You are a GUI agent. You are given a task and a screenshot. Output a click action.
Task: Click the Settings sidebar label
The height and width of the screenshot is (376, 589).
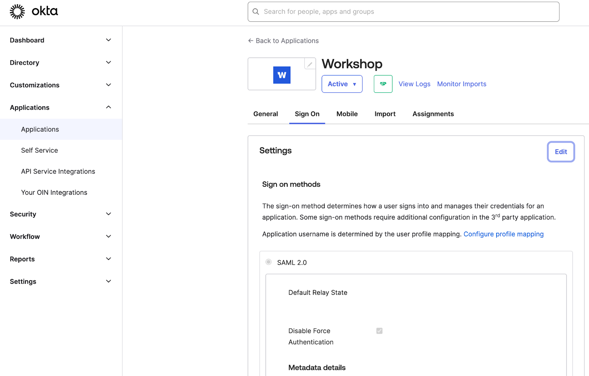(23, 281)
